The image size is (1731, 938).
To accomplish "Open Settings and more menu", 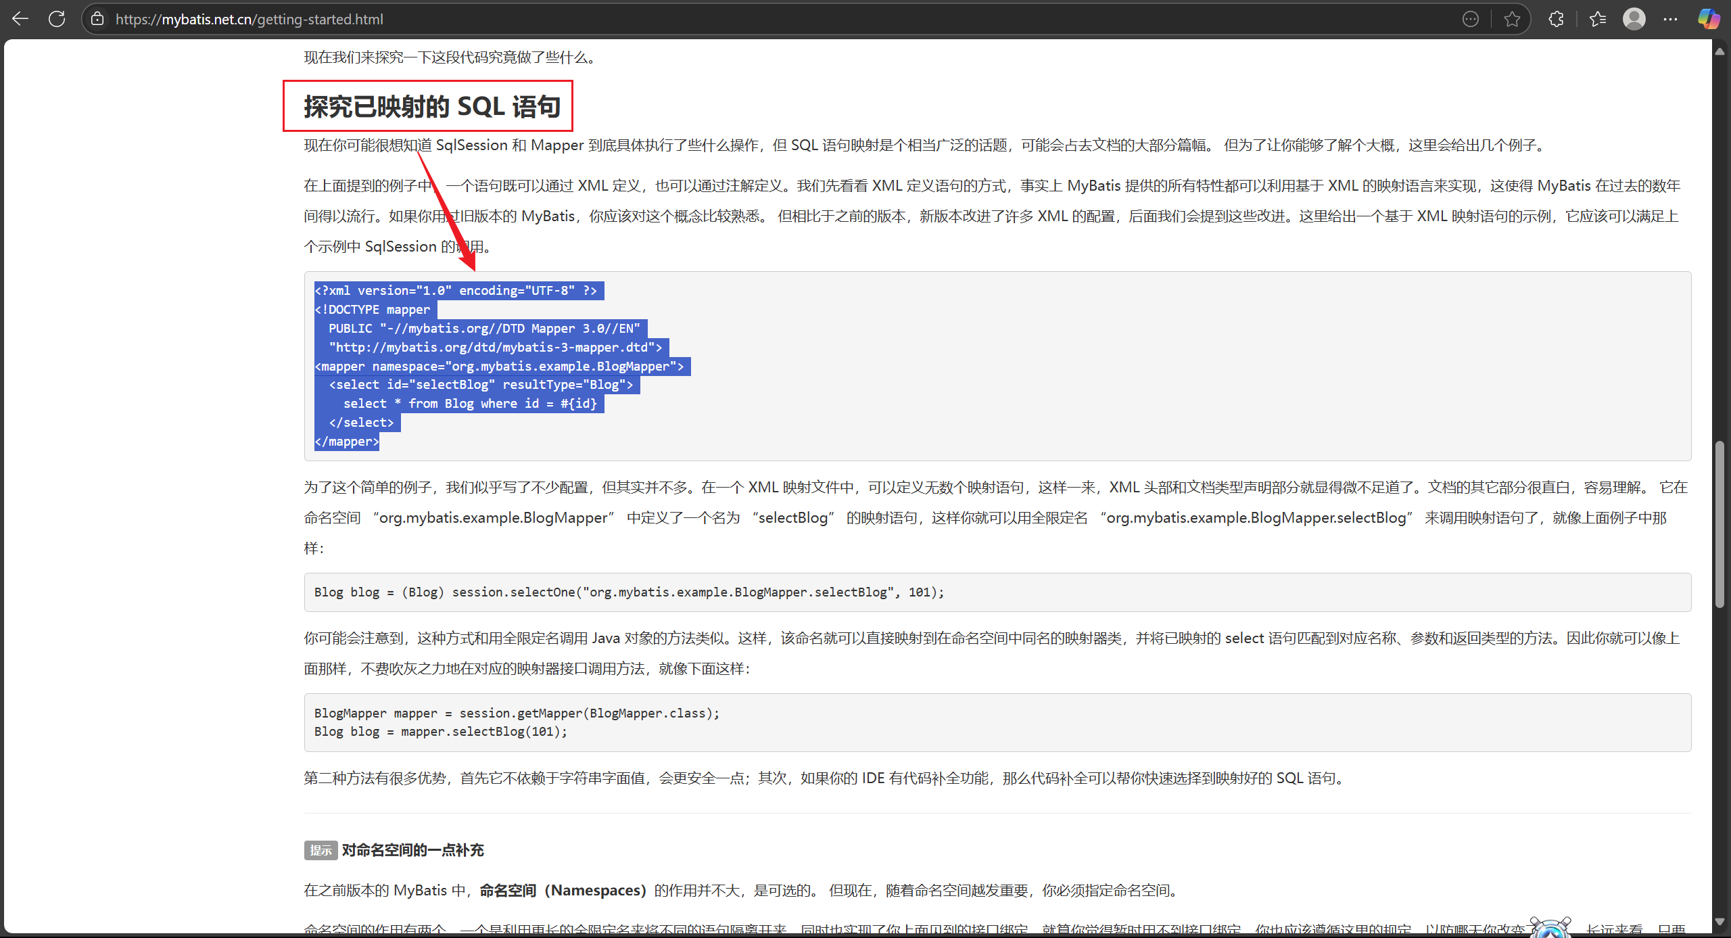I will coord(1670,19).
